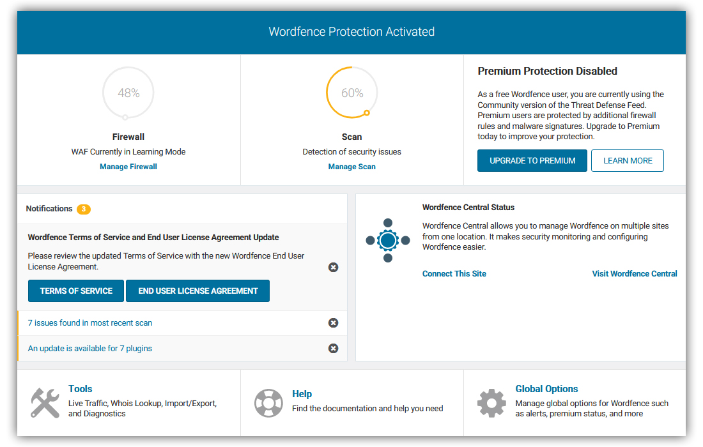This screenshot has width=703, height=447.
Task: Click the Learn More button
Action: (x=628, y=161)
